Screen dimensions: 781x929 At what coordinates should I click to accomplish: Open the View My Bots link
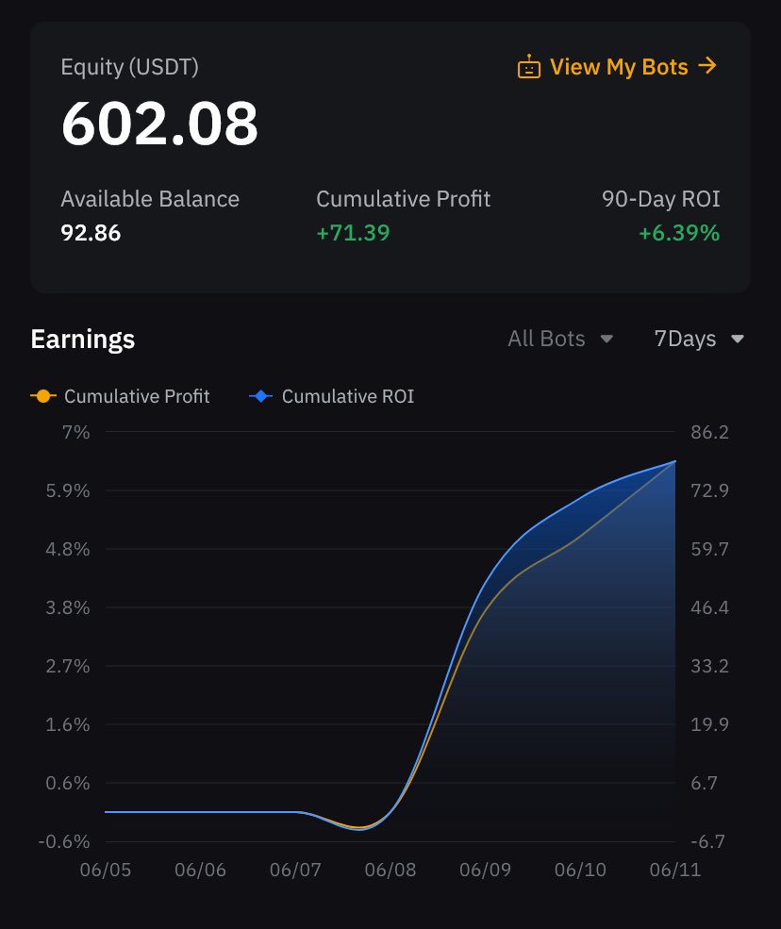(618, 67)
